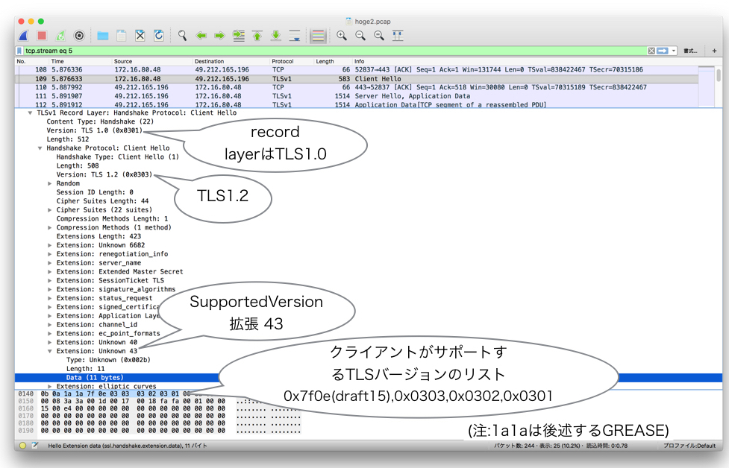The width and height of the screenshot is (729, 468).
Task: Apply the display filter with the blue arrow
Action: [663, 51]
